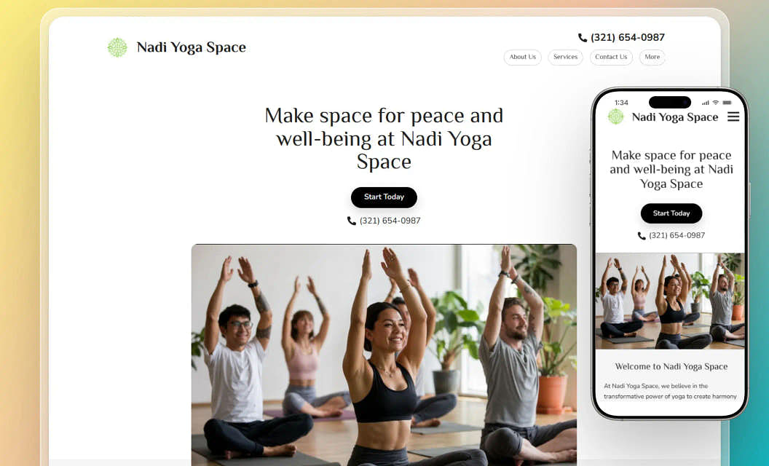Viewport: 769px width, 466px height.
Task: Click the phone icon in mobile preview
Action: pos(642,235)
